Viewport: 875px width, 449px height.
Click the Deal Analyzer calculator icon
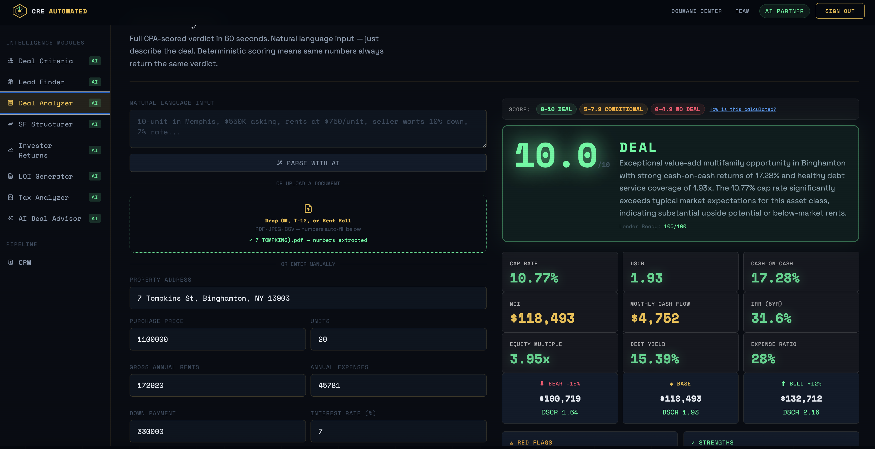pyautogui.click(x=11, y=103)
